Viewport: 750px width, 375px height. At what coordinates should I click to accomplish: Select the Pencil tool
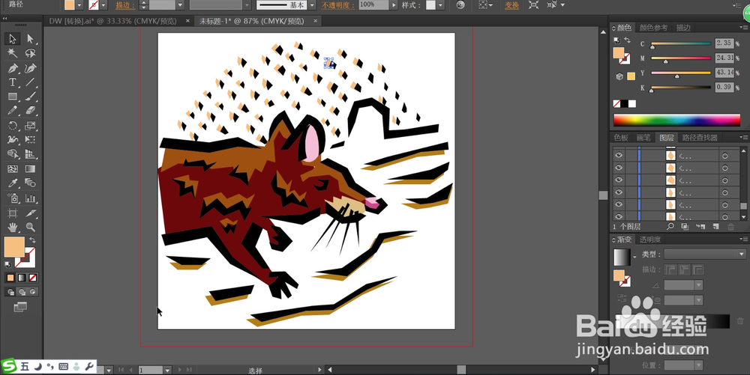tap(13, 111)
